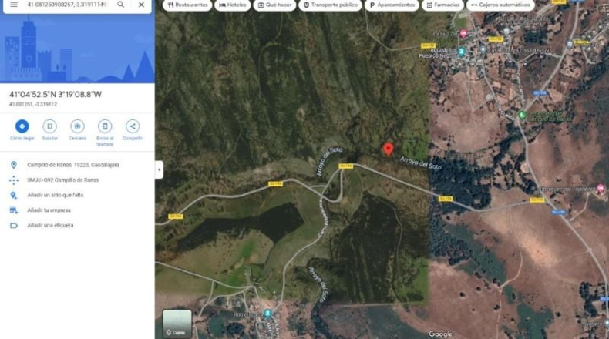
Task: Click the Compartir share icon
Action: (x=133, y=126)
